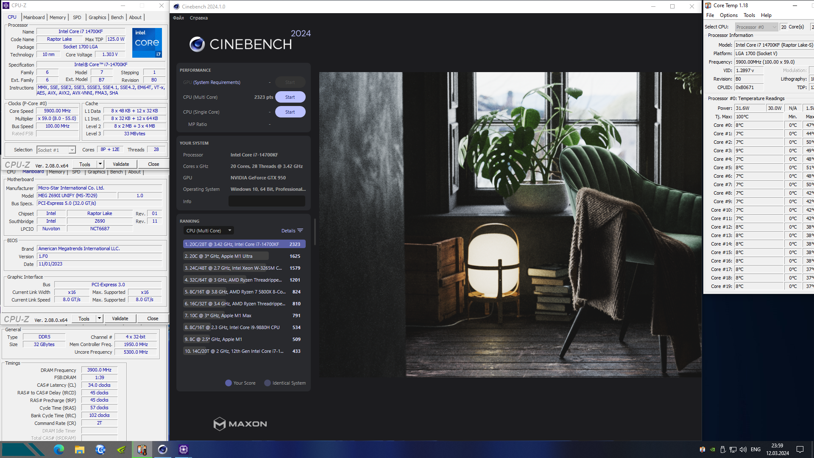Start the CPU (Multi Core) benchmark
The image size is (814, 458).
click(290, 97)
